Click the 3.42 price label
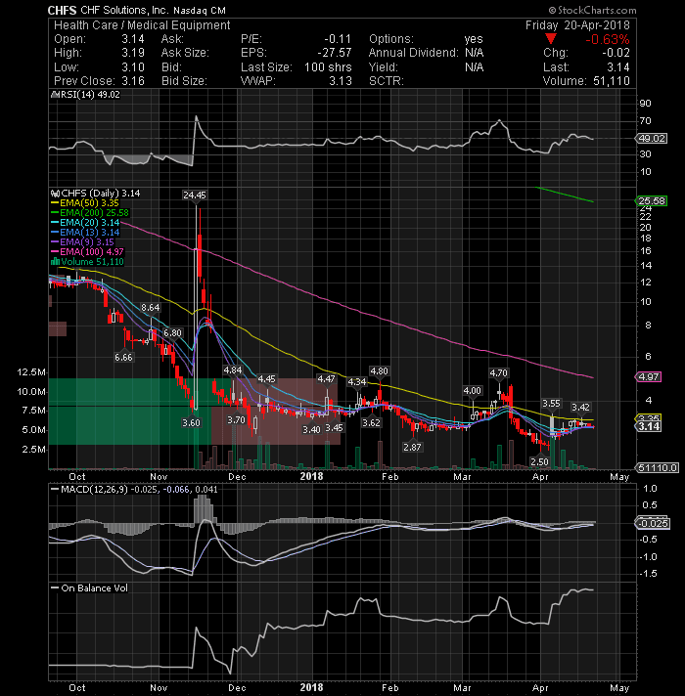The height and width of the screenshot is (696, 685). point(580,407)
